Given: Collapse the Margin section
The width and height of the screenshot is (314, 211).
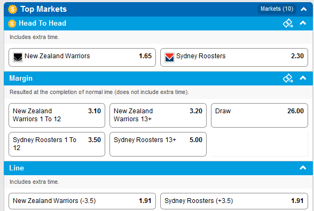Looking at the screenshot, I should pos(303,78).
